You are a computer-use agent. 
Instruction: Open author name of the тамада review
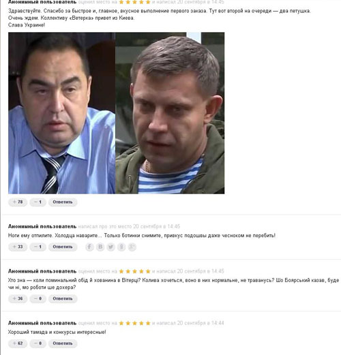[x=42, y=323]
